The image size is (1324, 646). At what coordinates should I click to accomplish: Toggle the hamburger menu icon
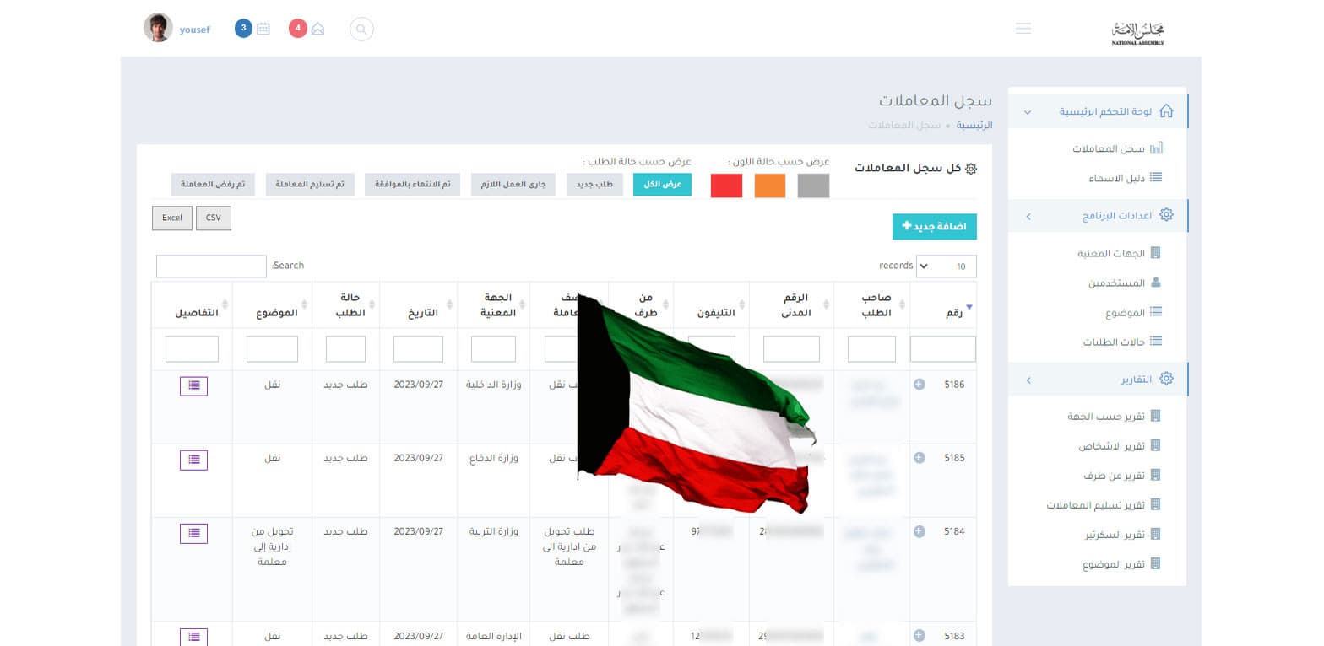[1023, 29]
